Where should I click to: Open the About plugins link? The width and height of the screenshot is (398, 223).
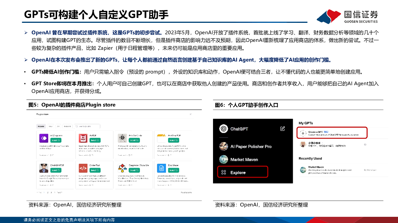click(187, 193)
